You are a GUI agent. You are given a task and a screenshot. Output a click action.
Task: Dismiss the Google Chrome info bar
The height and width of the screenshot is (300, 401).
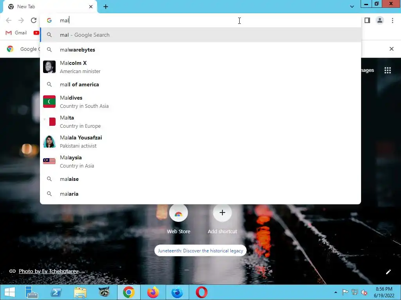391,49
